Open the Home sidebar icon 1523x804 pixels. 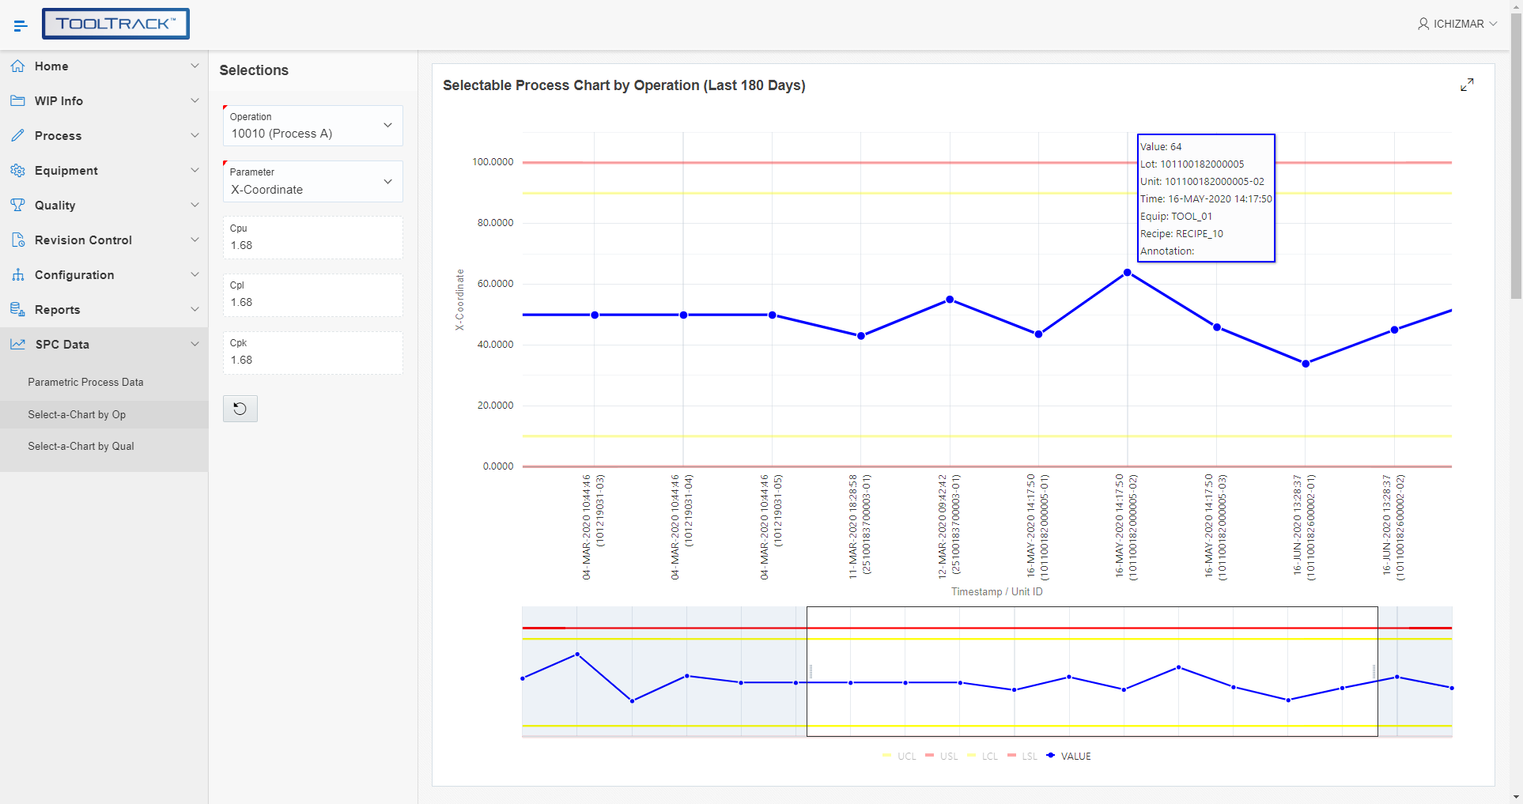[x=17, y=66]
